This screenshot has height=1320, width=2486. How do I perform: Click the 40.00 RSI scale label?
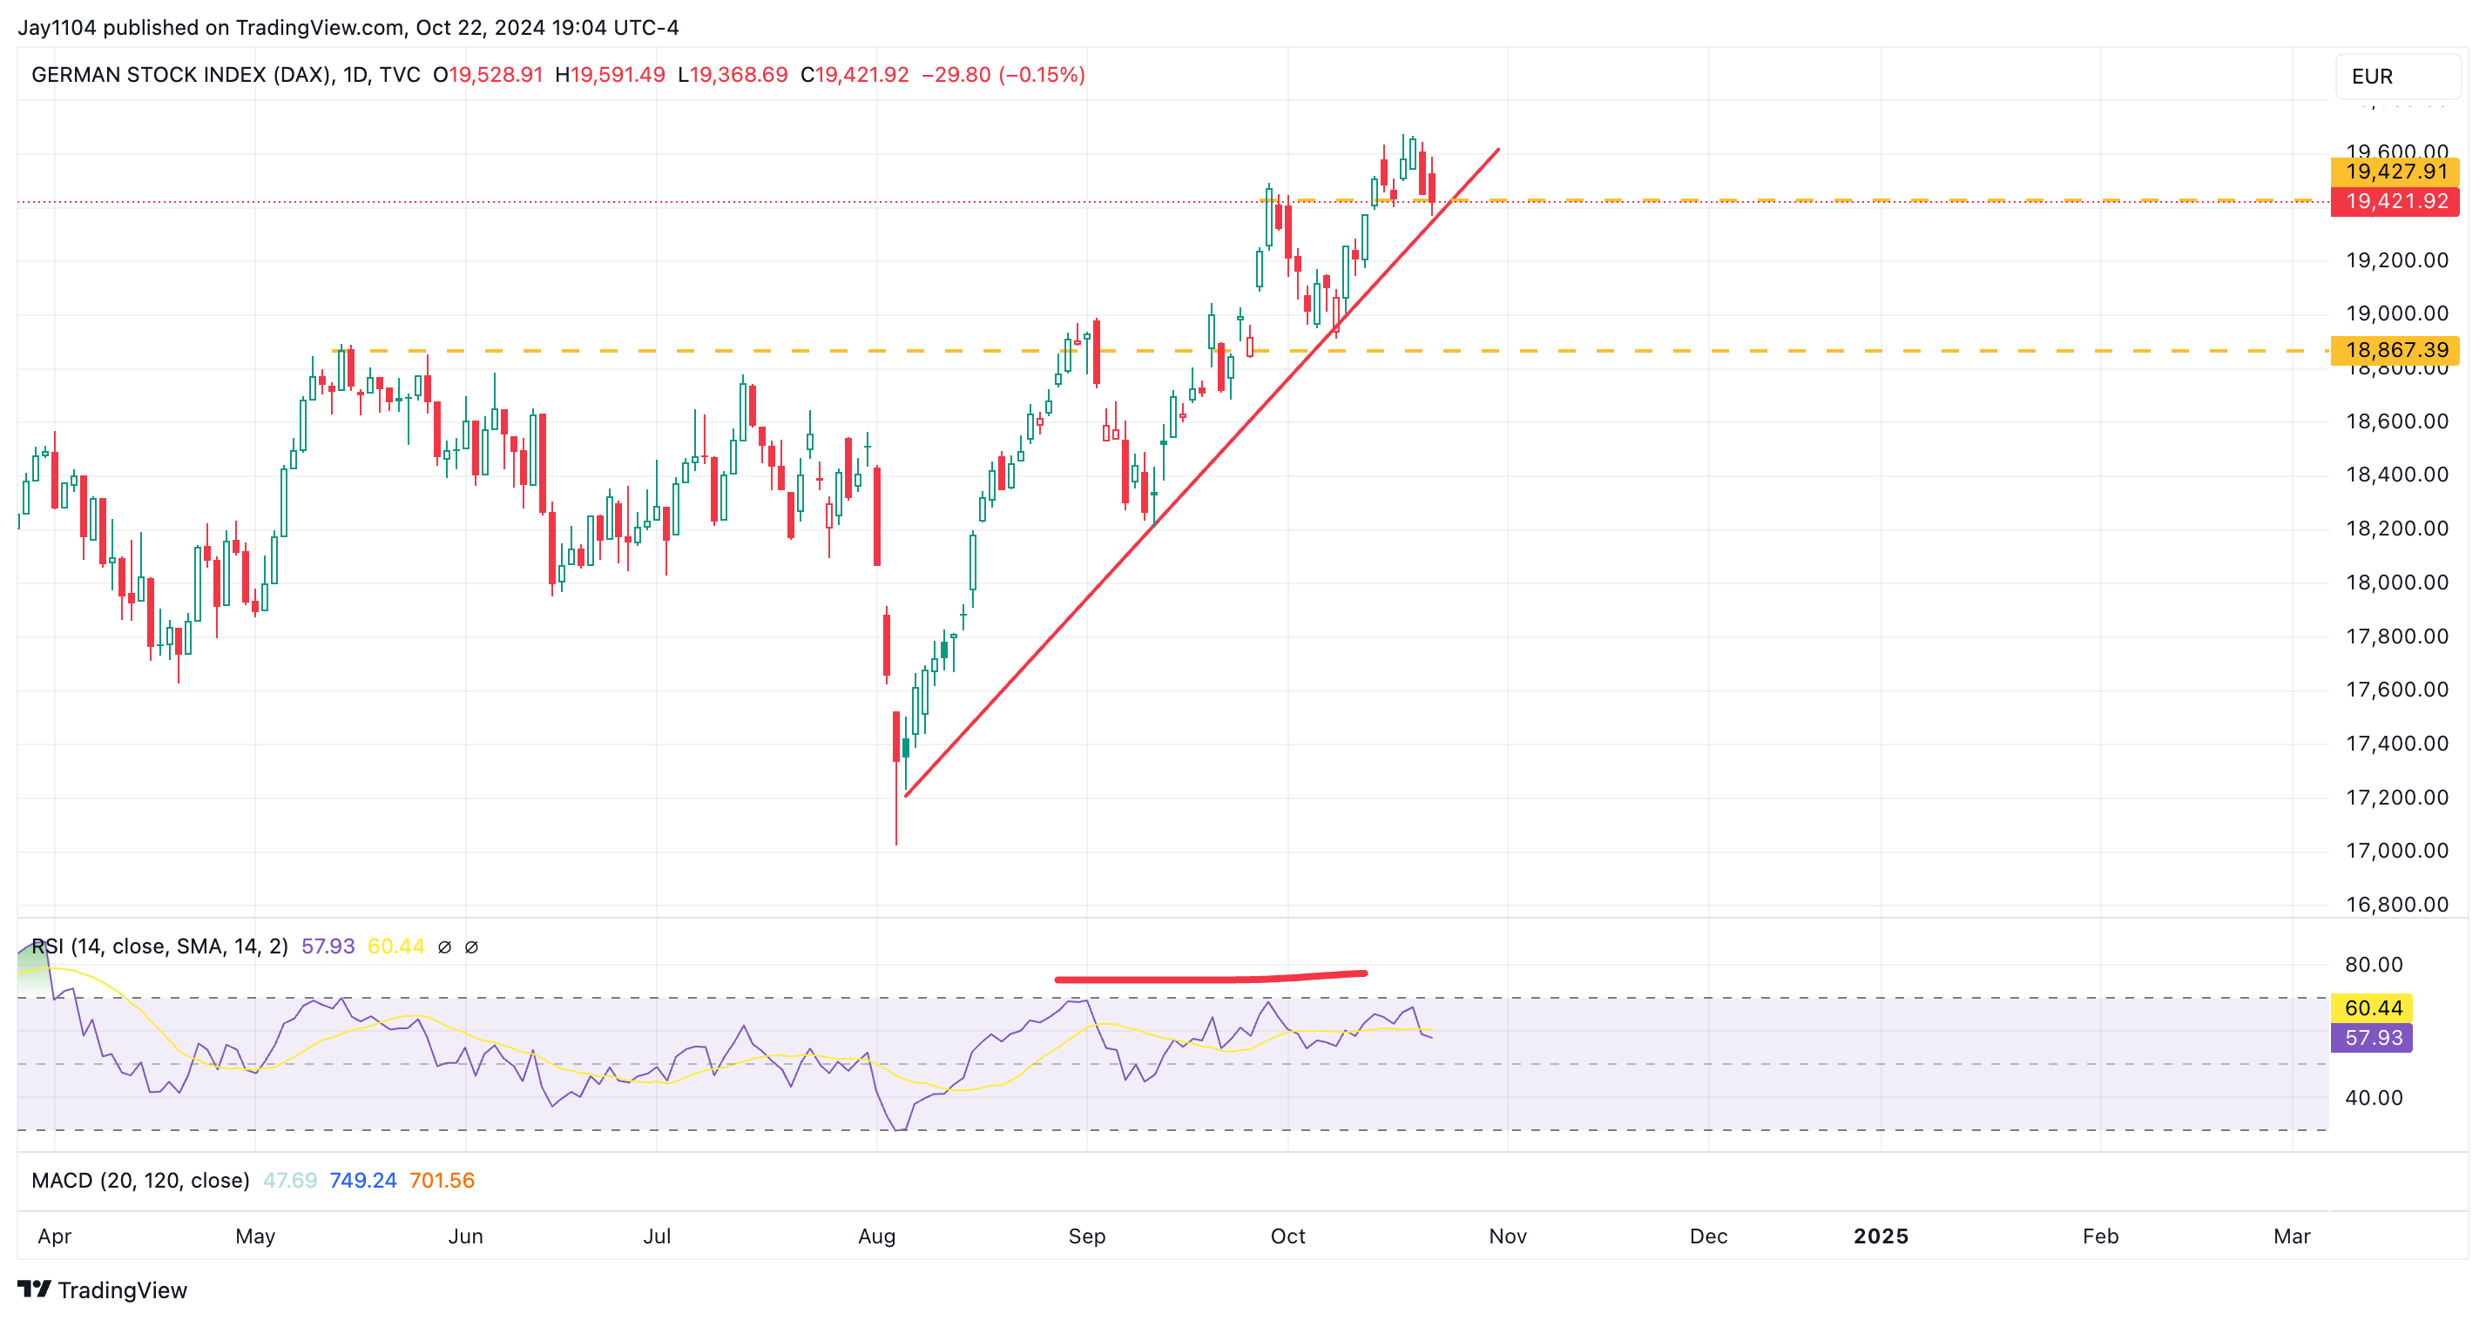click(2374, 1098)
